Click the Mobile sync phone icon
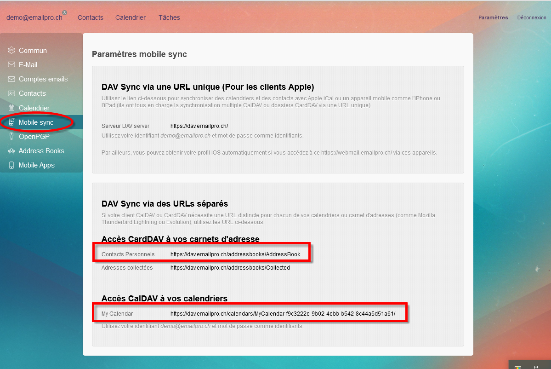551x369 pixels. click(11, 122)
